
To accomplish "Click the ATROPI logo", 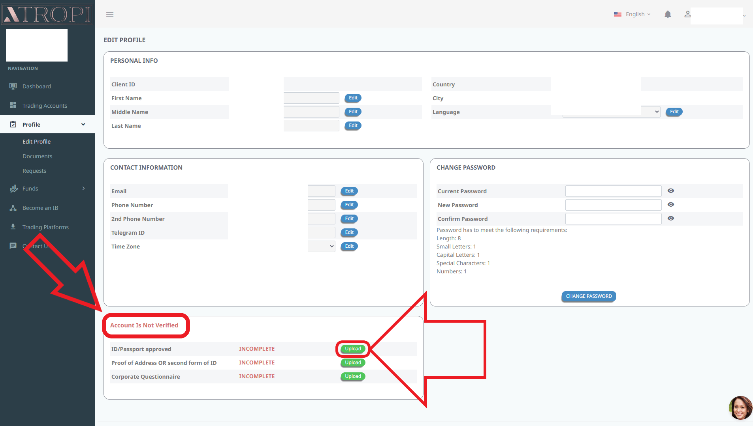I will [47, 14].
